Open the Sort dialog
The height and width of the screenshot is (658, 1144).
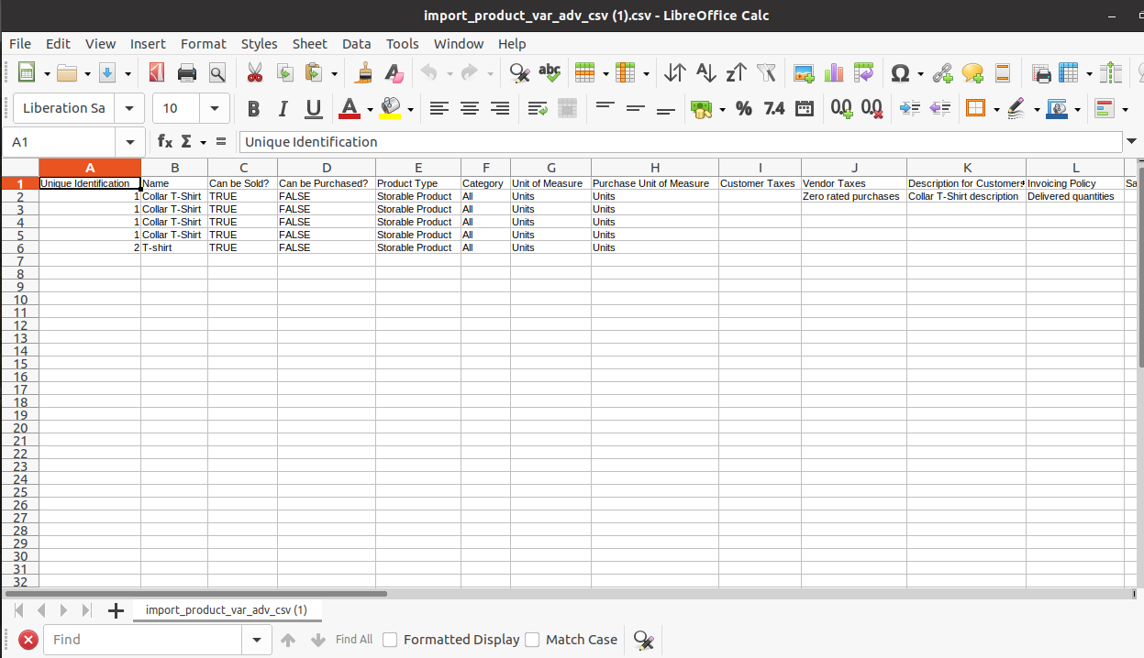[x=675, y=72]
